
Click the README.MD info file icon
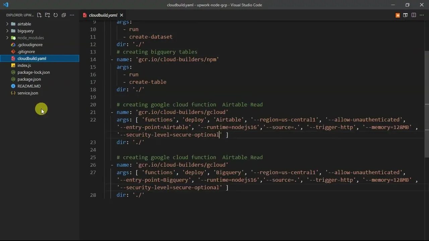point(13,86)
